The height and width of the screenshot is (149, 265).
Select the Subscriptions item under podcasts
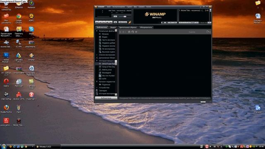point(106,84)
